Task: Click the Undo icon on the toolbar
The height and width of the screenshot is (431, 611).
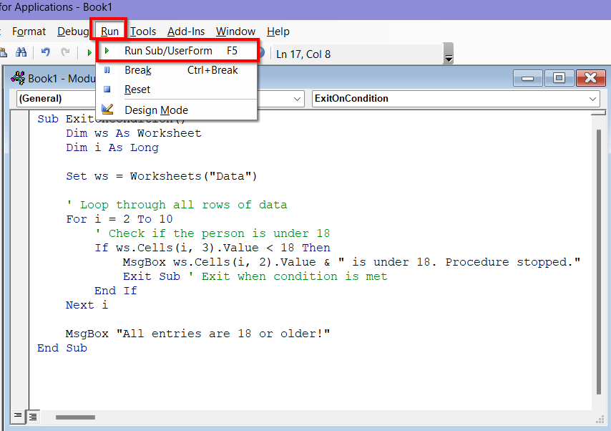Action: [44, 52]
